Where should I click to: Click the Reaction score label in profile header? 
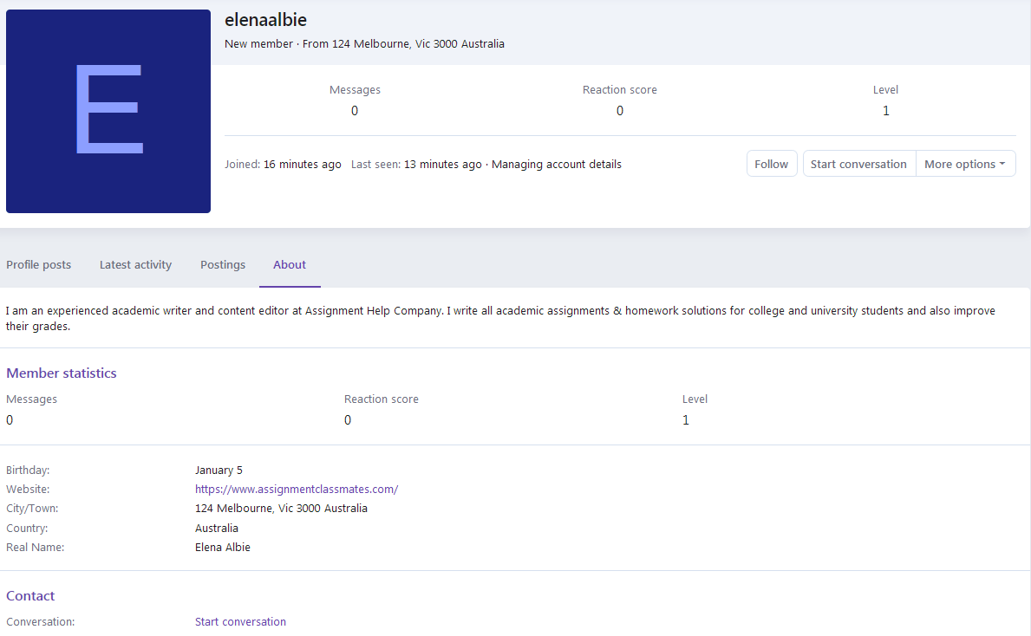[619, 90]
